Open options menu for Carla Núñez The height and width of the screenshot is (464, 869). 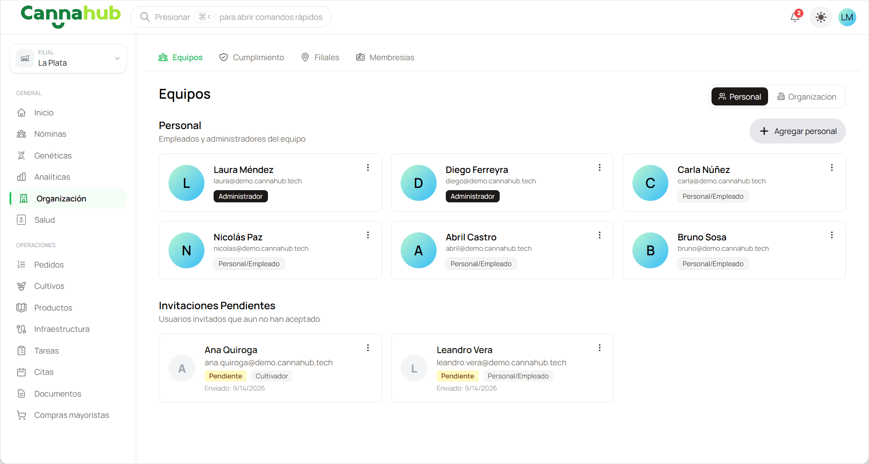[832, 167]
